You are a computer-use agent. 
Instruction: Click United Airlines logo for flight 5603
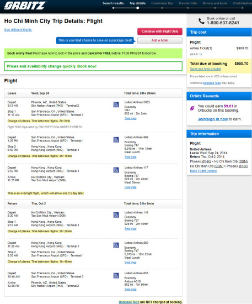click(x=116, y=104)
